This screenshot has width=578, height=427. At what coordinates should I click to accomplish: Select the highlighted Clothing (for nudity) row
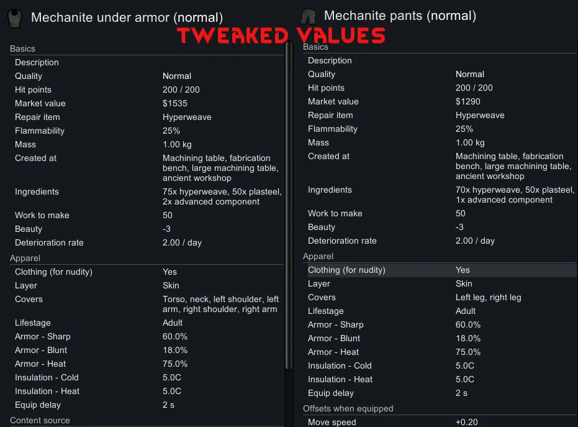[x=440, y=270]
